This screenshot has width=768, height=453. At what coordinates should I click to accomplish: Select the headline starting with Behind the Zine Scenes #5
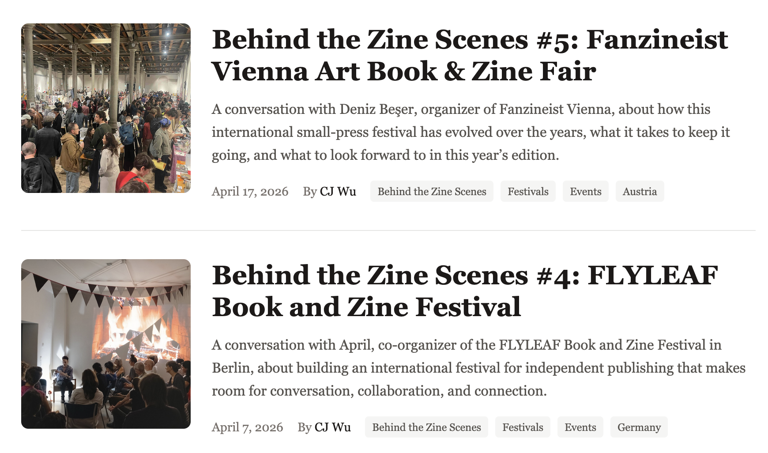pyautogui.click(x=470, y=54)
